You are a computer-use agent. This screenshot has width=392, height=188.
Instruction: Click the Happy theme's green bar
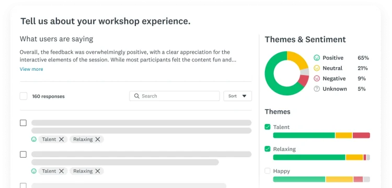[299, 179]
